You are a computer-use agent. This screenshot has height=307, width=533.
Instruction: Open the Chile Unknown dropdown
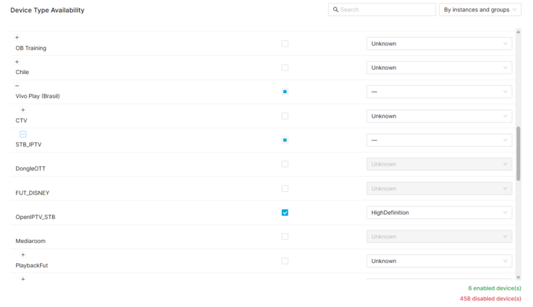[x=439, y=68]
